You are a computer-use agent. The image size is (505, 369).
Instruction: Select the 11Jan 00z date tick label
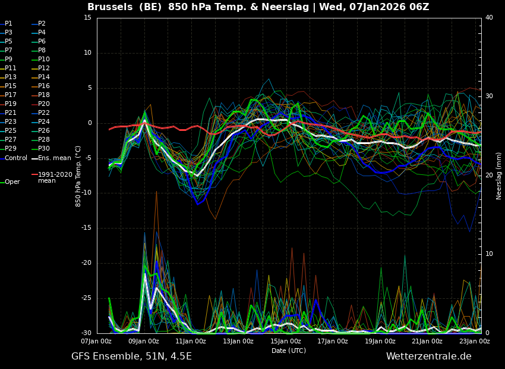[191, 341]
